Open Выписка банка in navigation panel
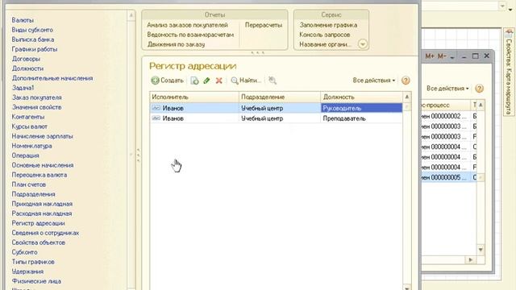The image size is (516, 290). (x=33, y=39)
